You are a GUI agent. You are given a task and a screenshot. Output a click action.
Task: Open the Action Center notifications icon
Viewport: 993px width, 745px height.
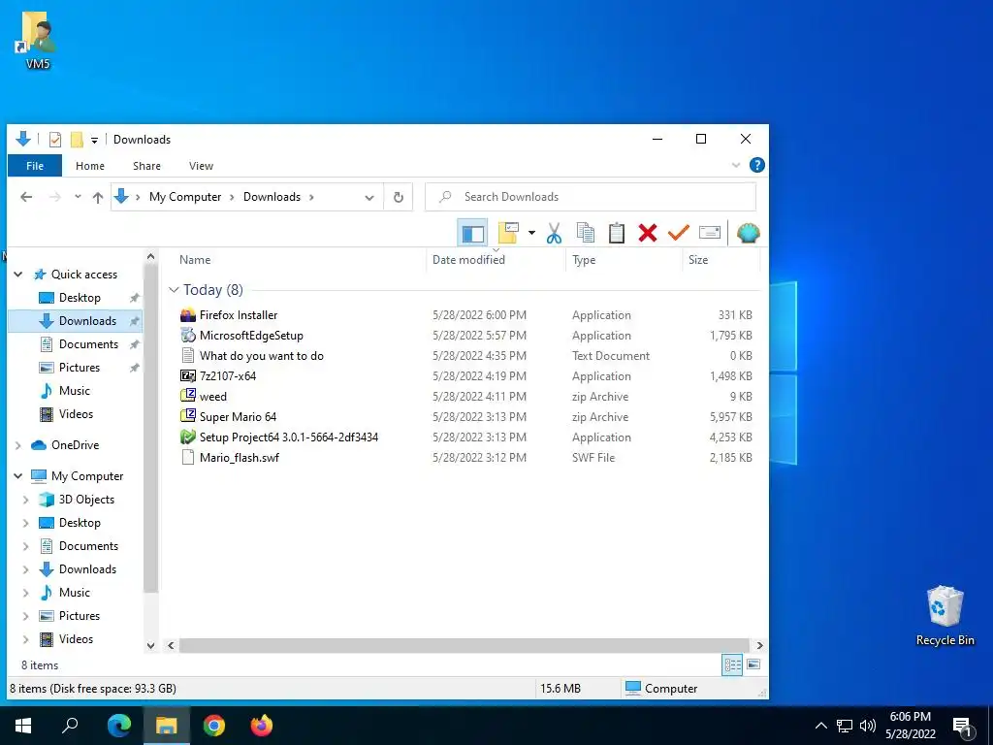pyautogui.click(x=963, y=727)
